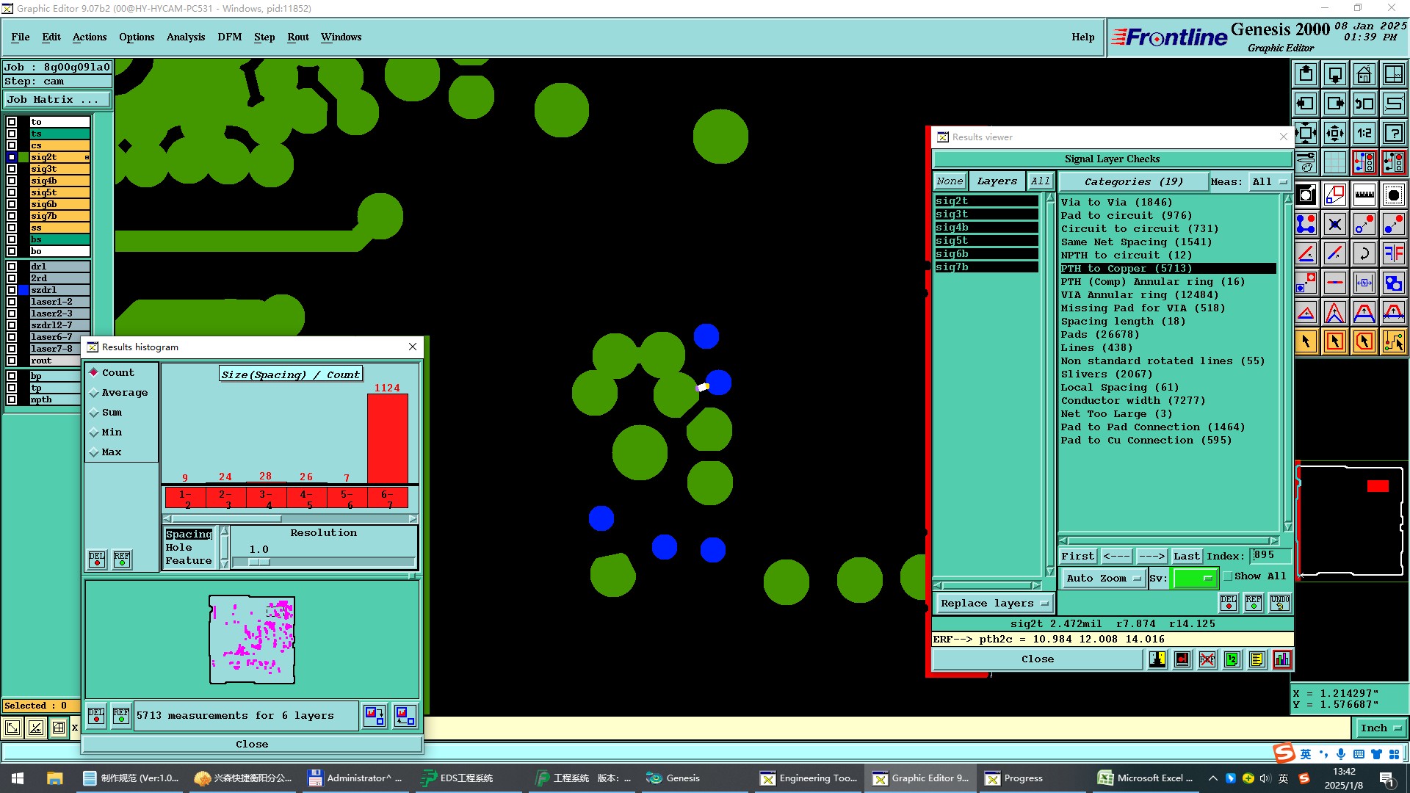Click the rotate feature tool icon
Viewport: 1410px width, 793px height.
click(1364, 253)
